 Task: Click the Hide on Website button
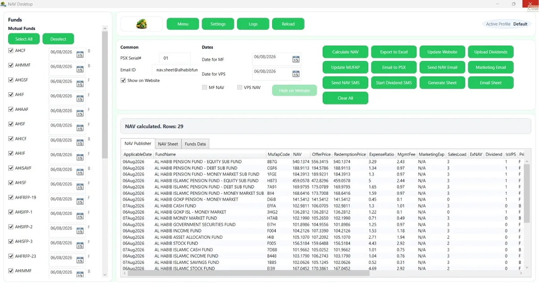295,90
